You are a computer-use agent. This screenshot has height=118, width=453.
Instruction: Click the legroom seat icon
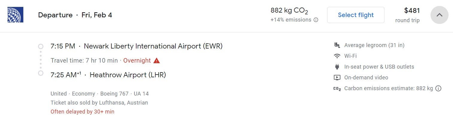tap(337, 45)
